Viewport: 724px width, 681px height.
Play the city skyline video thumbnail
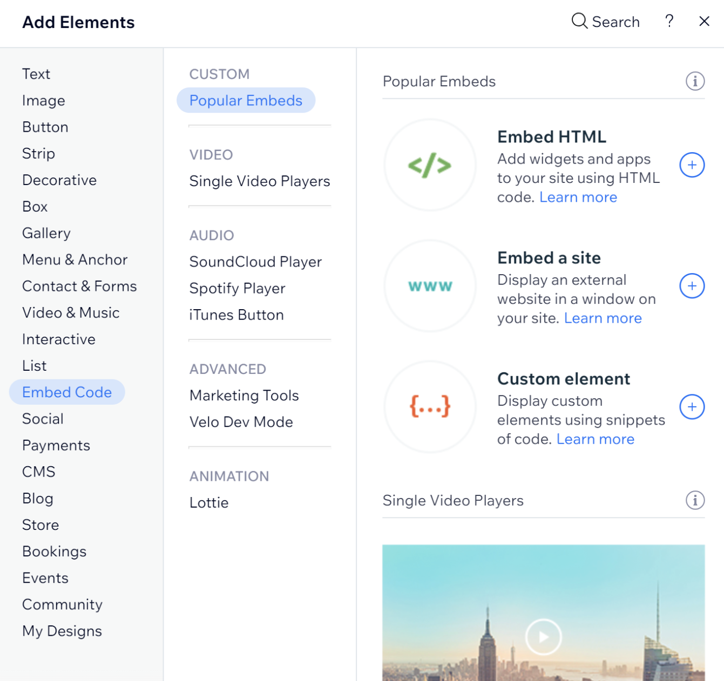[x=543, y=637]
